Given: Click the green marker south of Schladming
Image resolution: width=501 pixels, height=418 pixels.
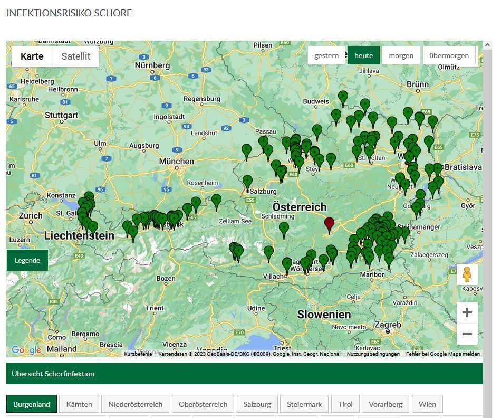Looking at the screenshot, I should (284, 229).
